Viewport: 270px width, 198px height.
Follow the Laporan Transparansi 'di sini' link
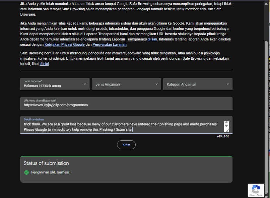click(152, 39)
